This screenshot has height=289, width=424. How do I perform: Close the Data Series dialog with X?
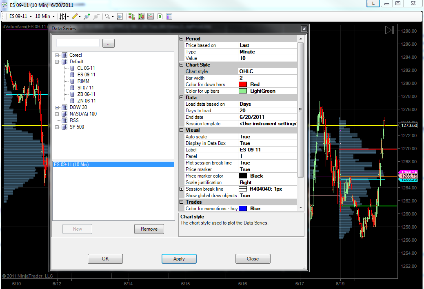pos(304,29)
